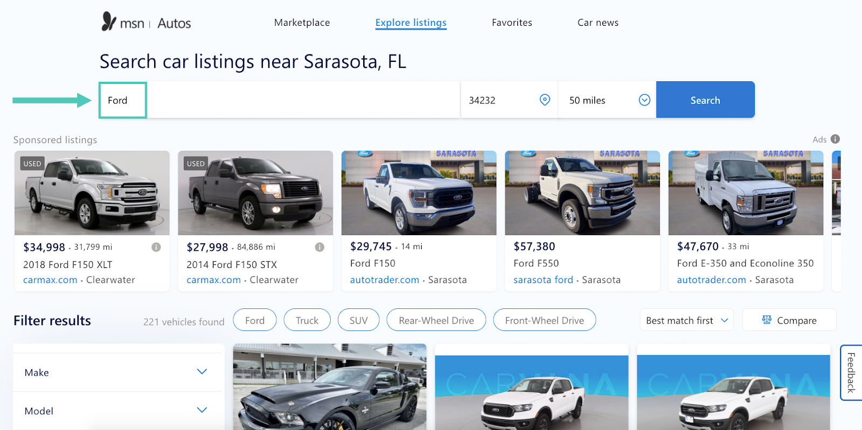Screen dimensions: 862x430
Task: Click the blue Search button
Action: pos(705,100)
